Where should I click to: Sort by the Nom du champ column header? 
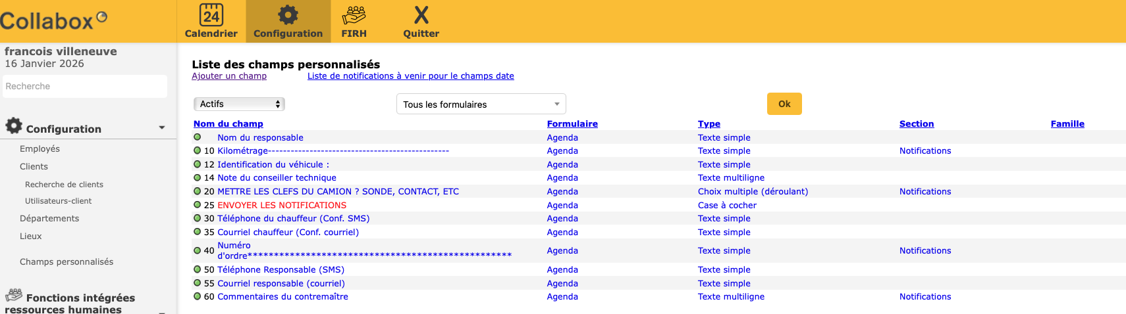[x=228, y=123]
